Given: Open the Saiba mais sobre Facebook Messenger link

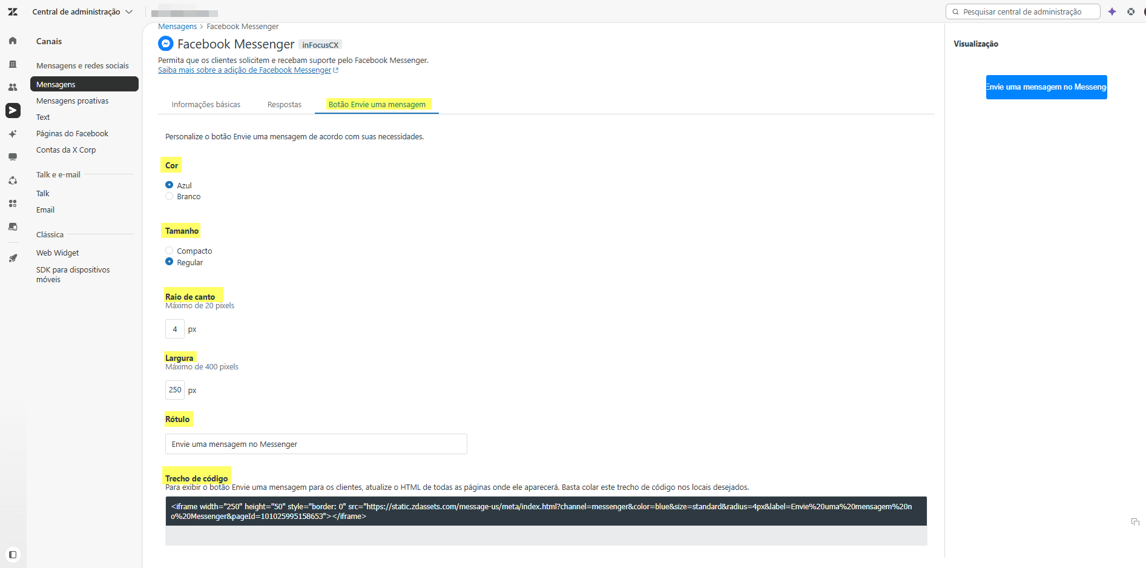Looking at the screenshot, I should (248, 70).
